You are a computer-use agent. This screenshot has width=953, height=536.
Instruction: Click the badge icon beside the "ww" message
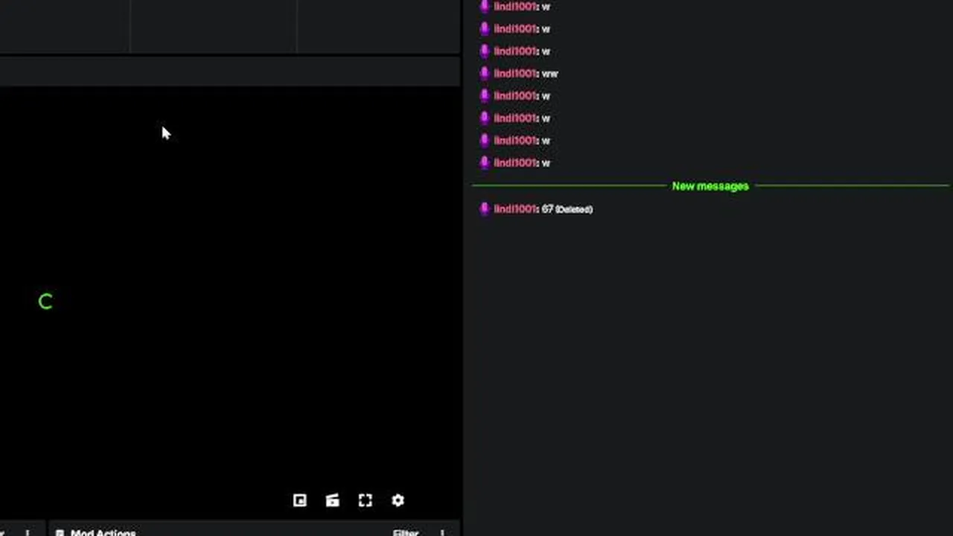click(485, 73)
